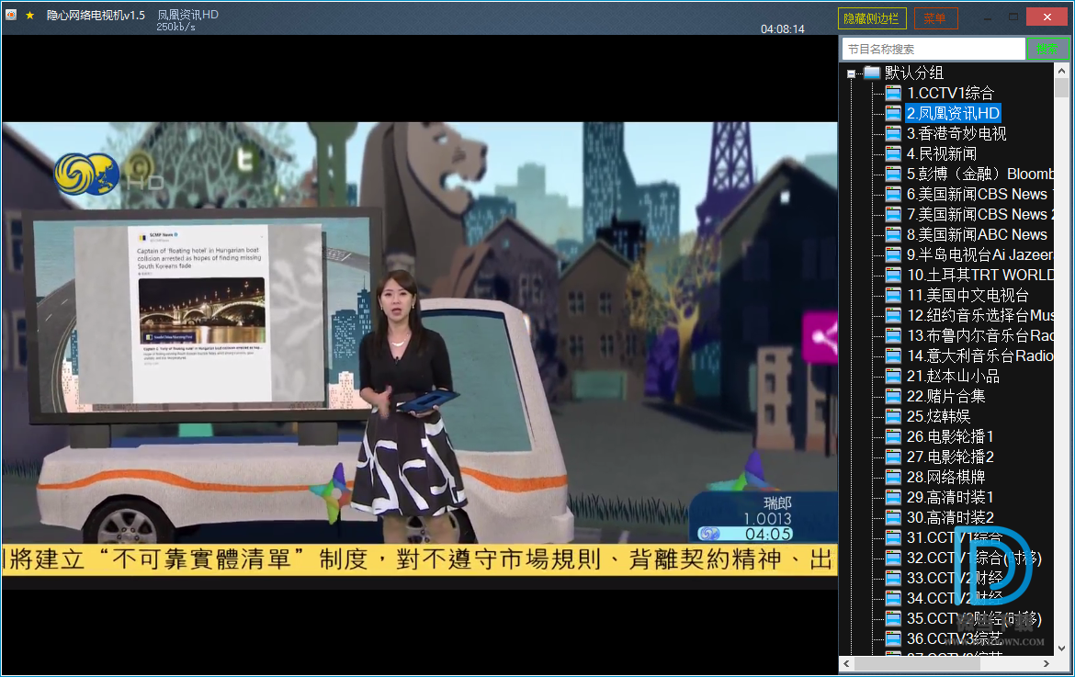This screenshot has width=1075, height=677.
Task: Click the TV icon beside 14.意大利音乐台
Action: pos(893,355)
